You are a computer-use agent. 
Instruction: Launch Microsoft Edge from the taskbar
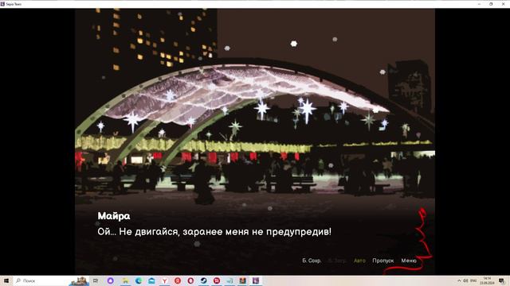click(139, 280)
